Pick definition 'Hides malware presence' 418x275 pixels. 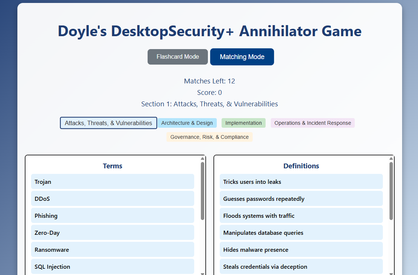click(x=301, y=250)
